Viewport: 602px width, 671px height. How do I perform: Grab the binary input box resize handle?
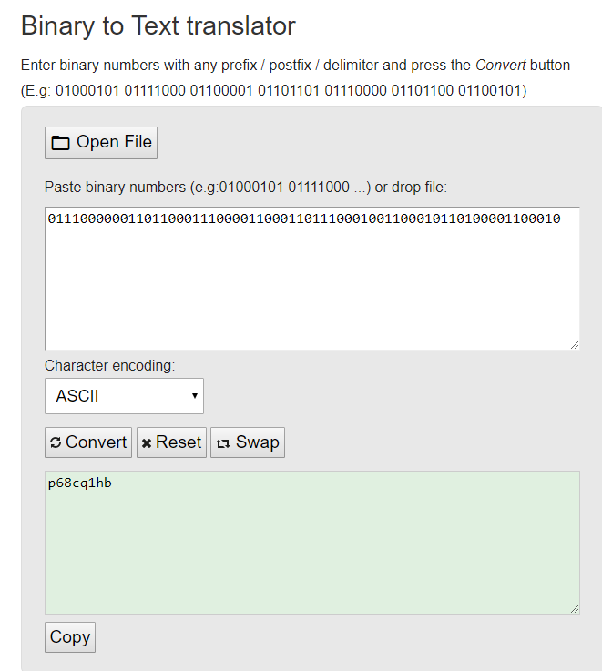click(x=574, y=343)
